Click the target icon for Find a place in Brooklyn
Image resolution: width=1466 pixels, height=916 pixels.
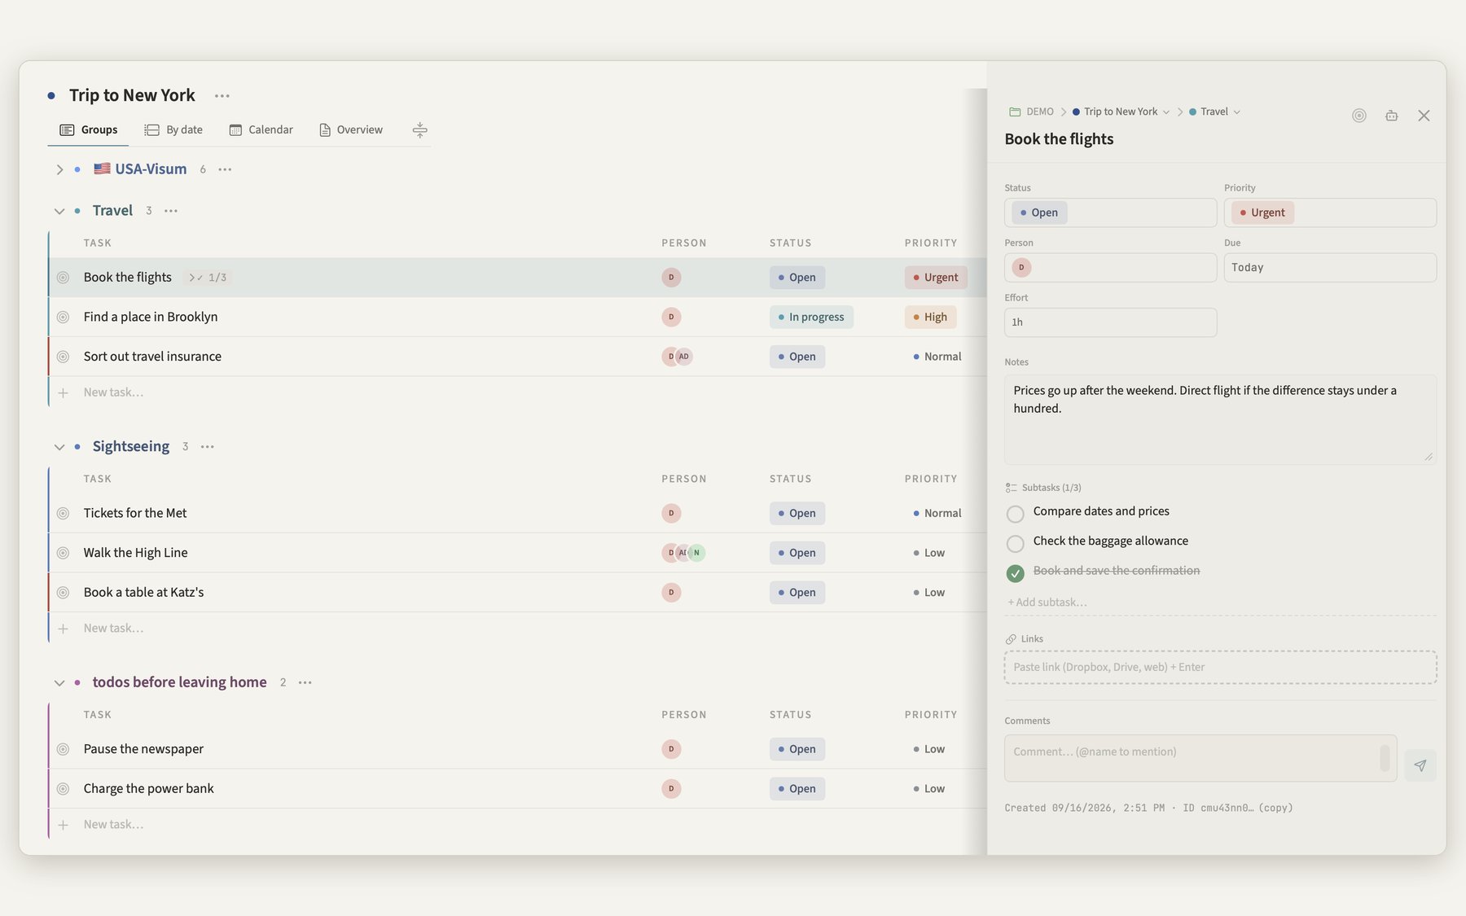click(63, 317)
